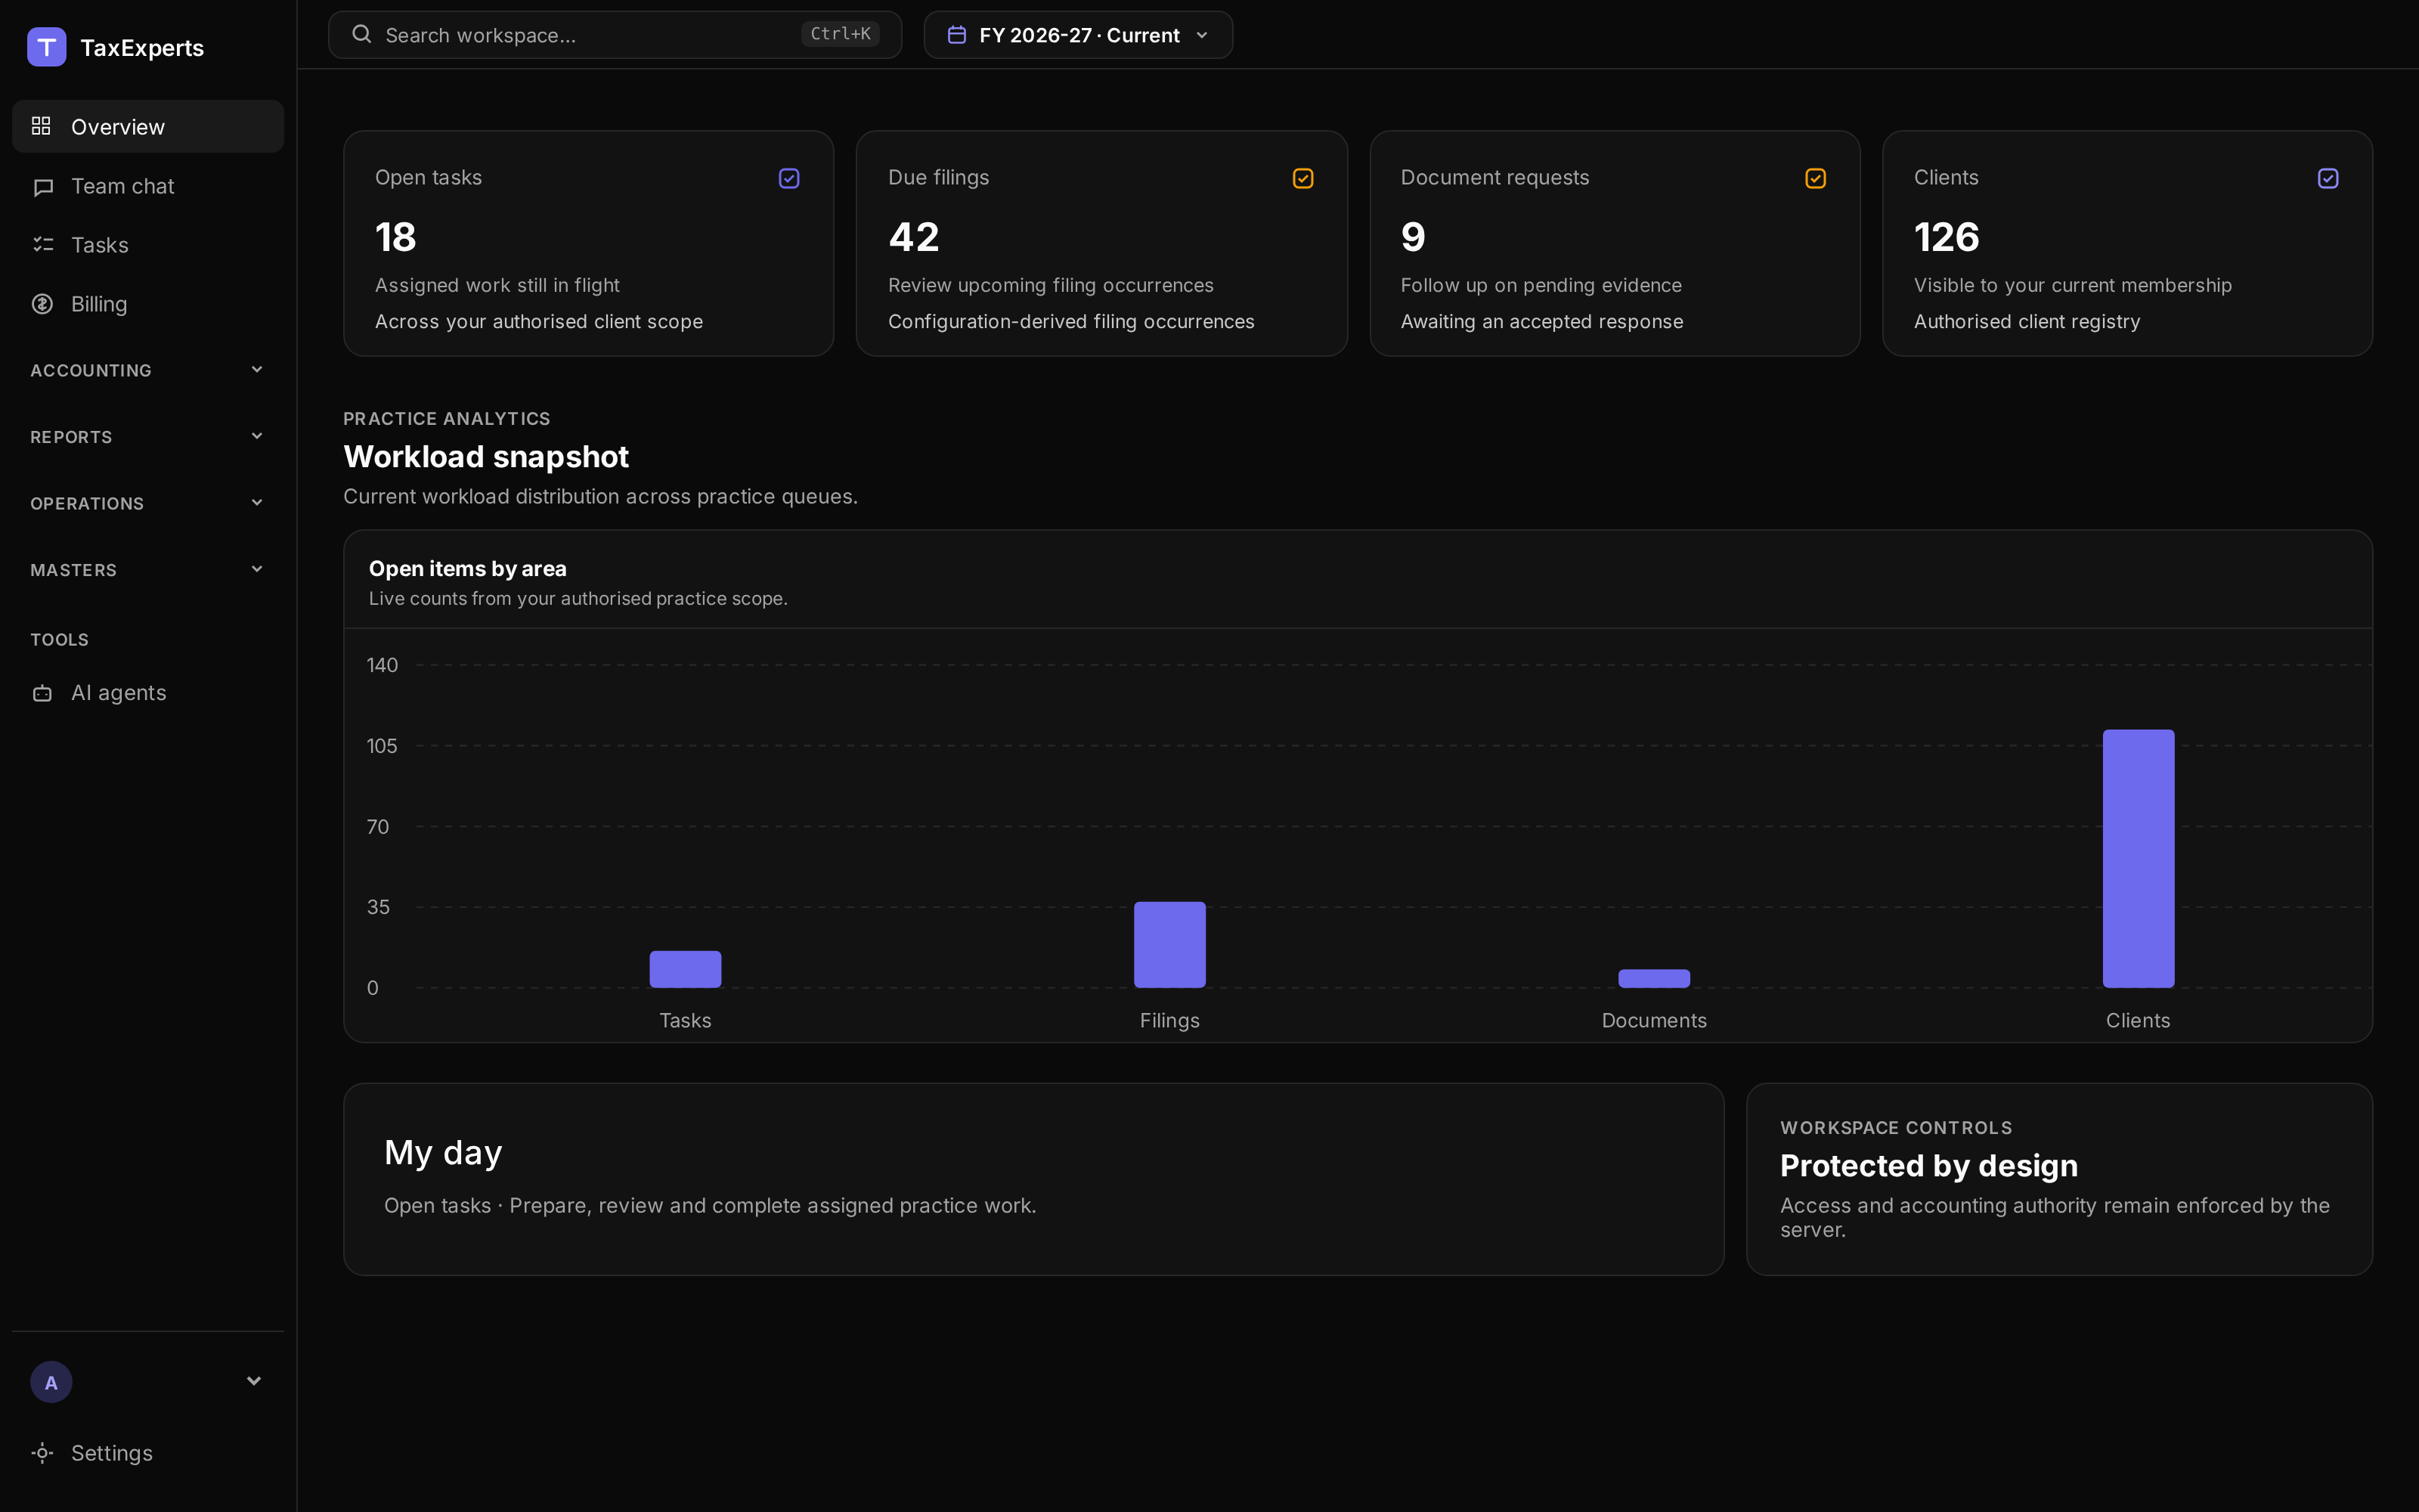Click the calendar icon beside FY 2026-27
The height and width of the screenshot is (1512, 2419).
pyautogui.click(x=956, y=35)
